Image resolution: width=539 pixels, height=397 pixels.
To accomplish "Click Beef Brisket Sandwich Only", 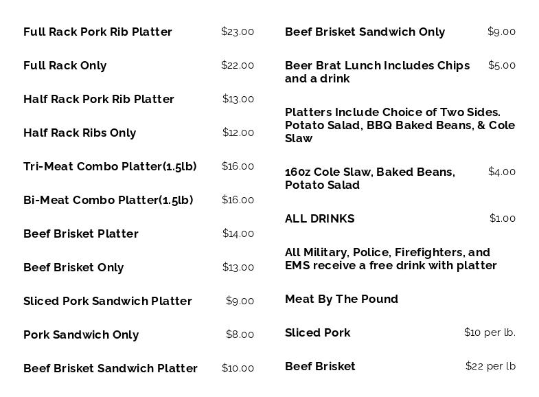I will pyautogui.click(x=365, y=32).
